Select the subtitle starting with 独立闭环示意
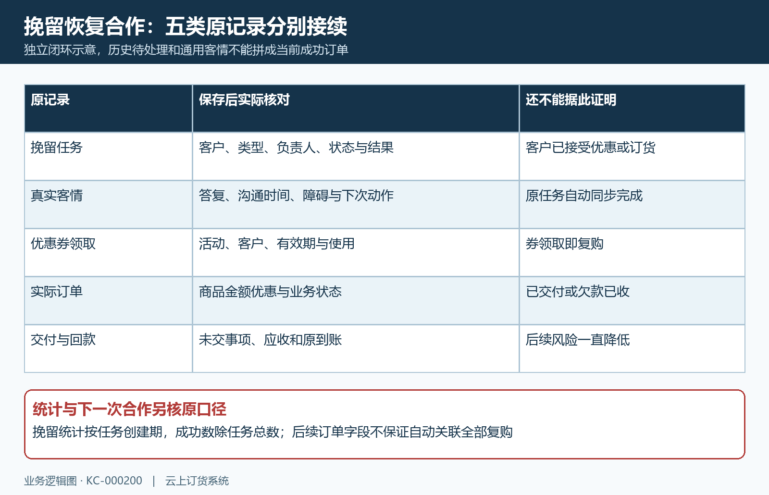769x495 pixels. click(186, 50)
